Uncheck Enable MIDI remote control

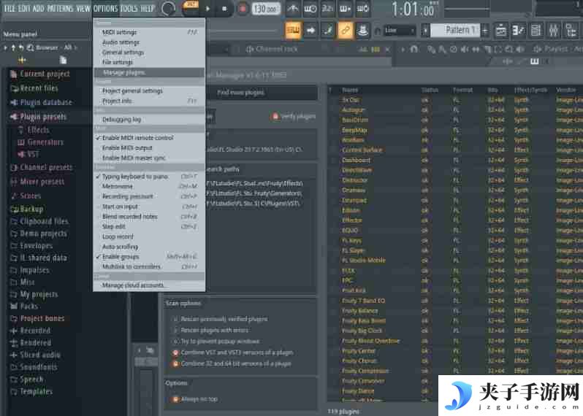pyautogui.click(x=149, y=137)
